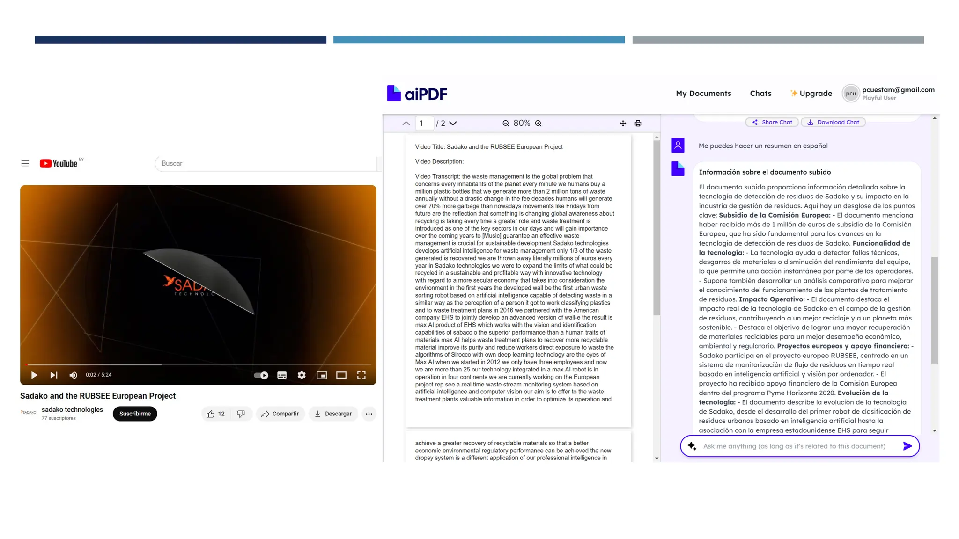Open video settings gear
This screenshot has width=959, height=539.
(302, 375)
